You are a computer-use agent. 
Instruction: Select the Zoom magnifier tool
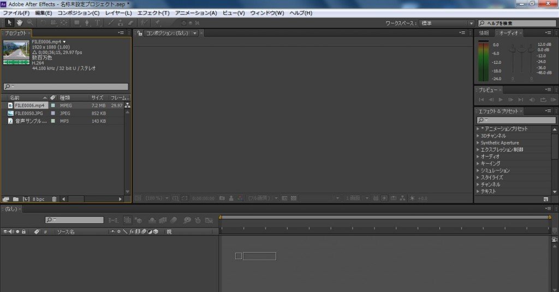pyautogui.click(x=31, y=23)
